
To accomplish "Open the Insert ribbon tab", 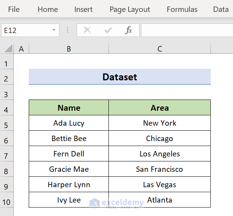I will click(84, 10).
